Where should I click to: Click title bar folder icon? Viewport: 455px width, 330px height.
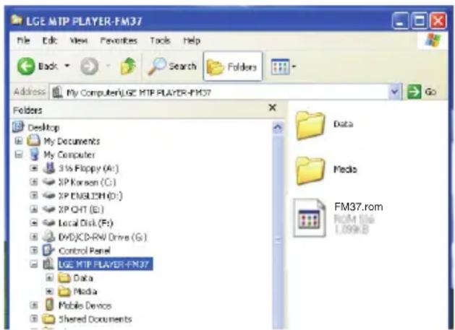coord(17,19)
